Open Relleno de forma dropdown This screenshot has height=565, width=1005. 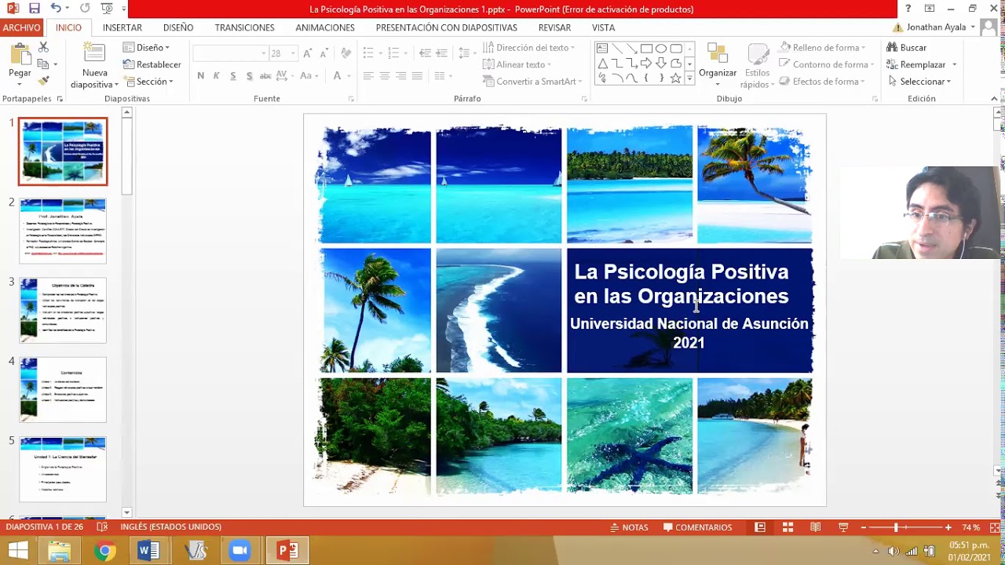(x=822, y=48)
